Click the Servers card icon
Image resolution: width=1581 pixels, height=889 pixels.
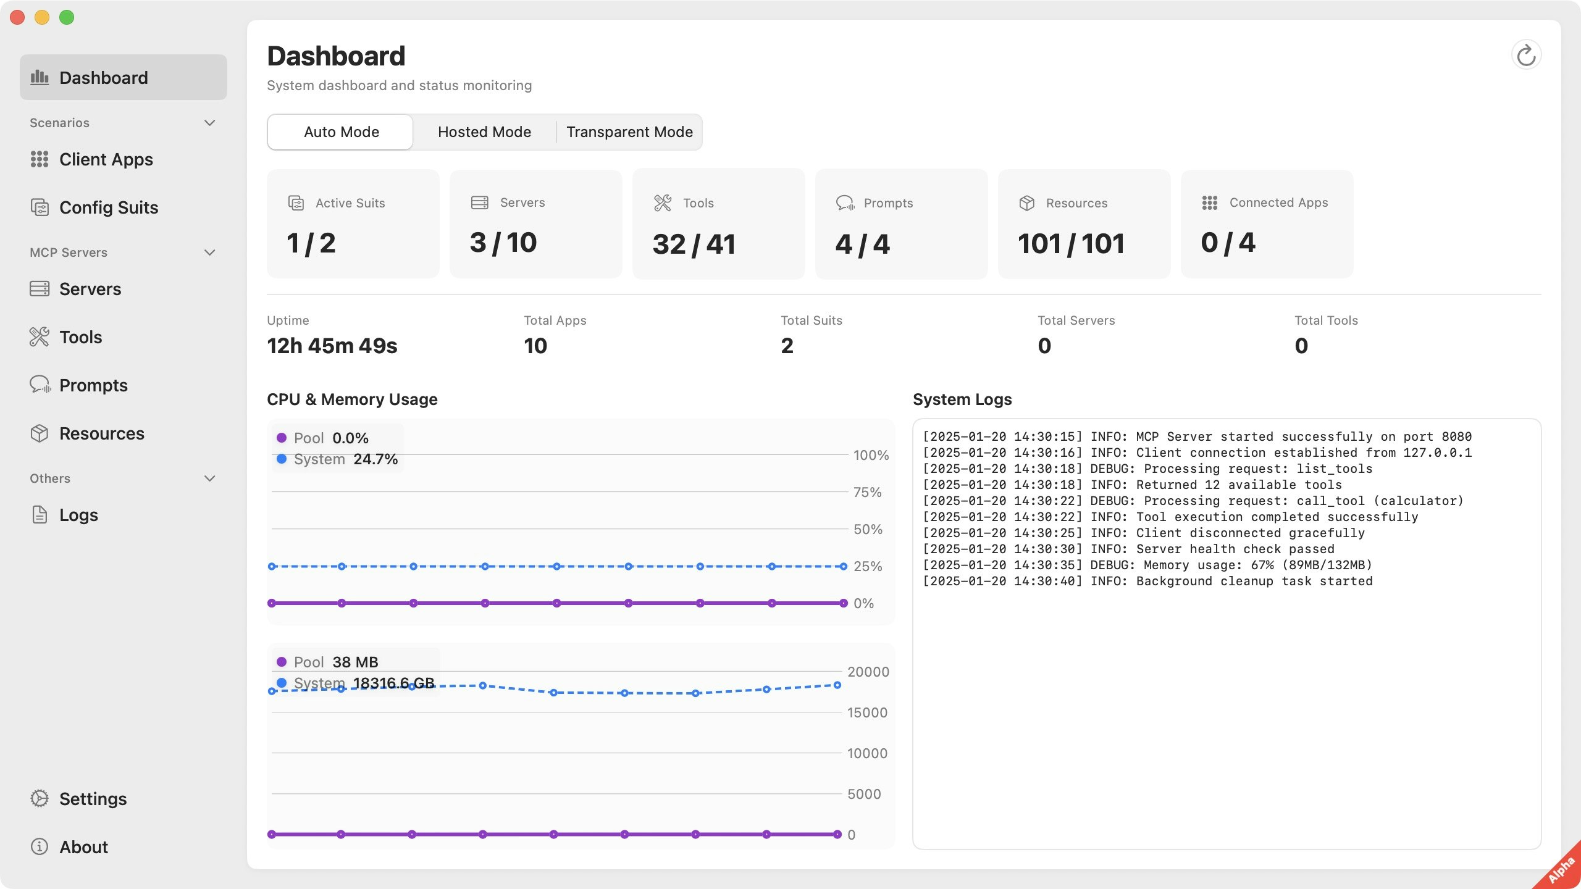pos(480,202)
